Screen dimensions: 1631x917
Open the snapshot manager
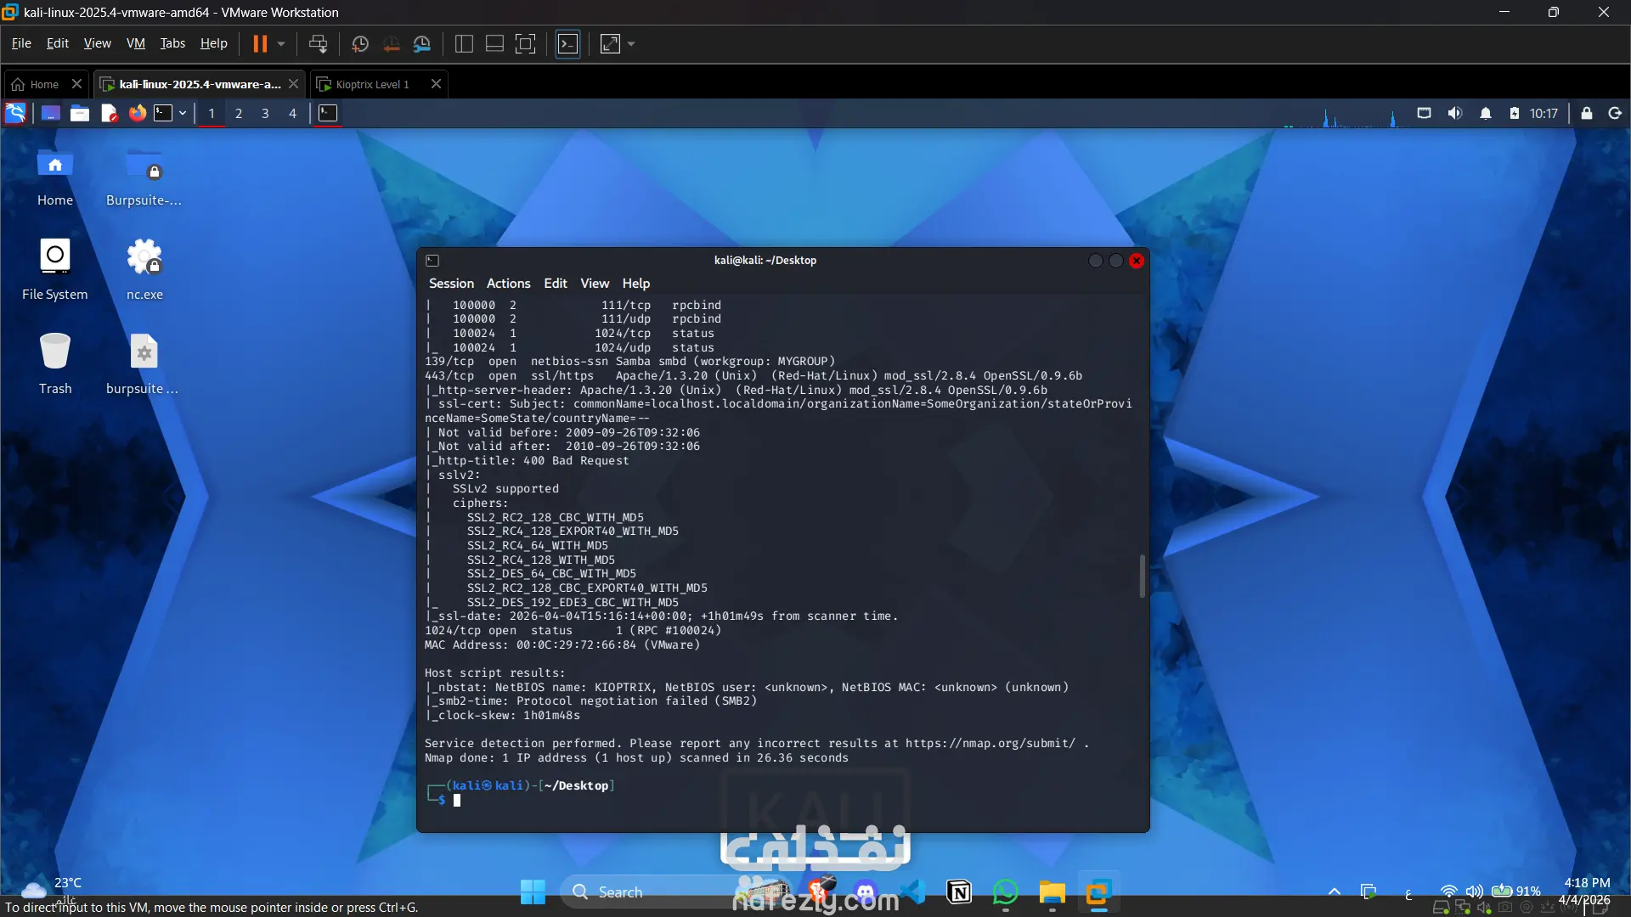click(422, 43)
